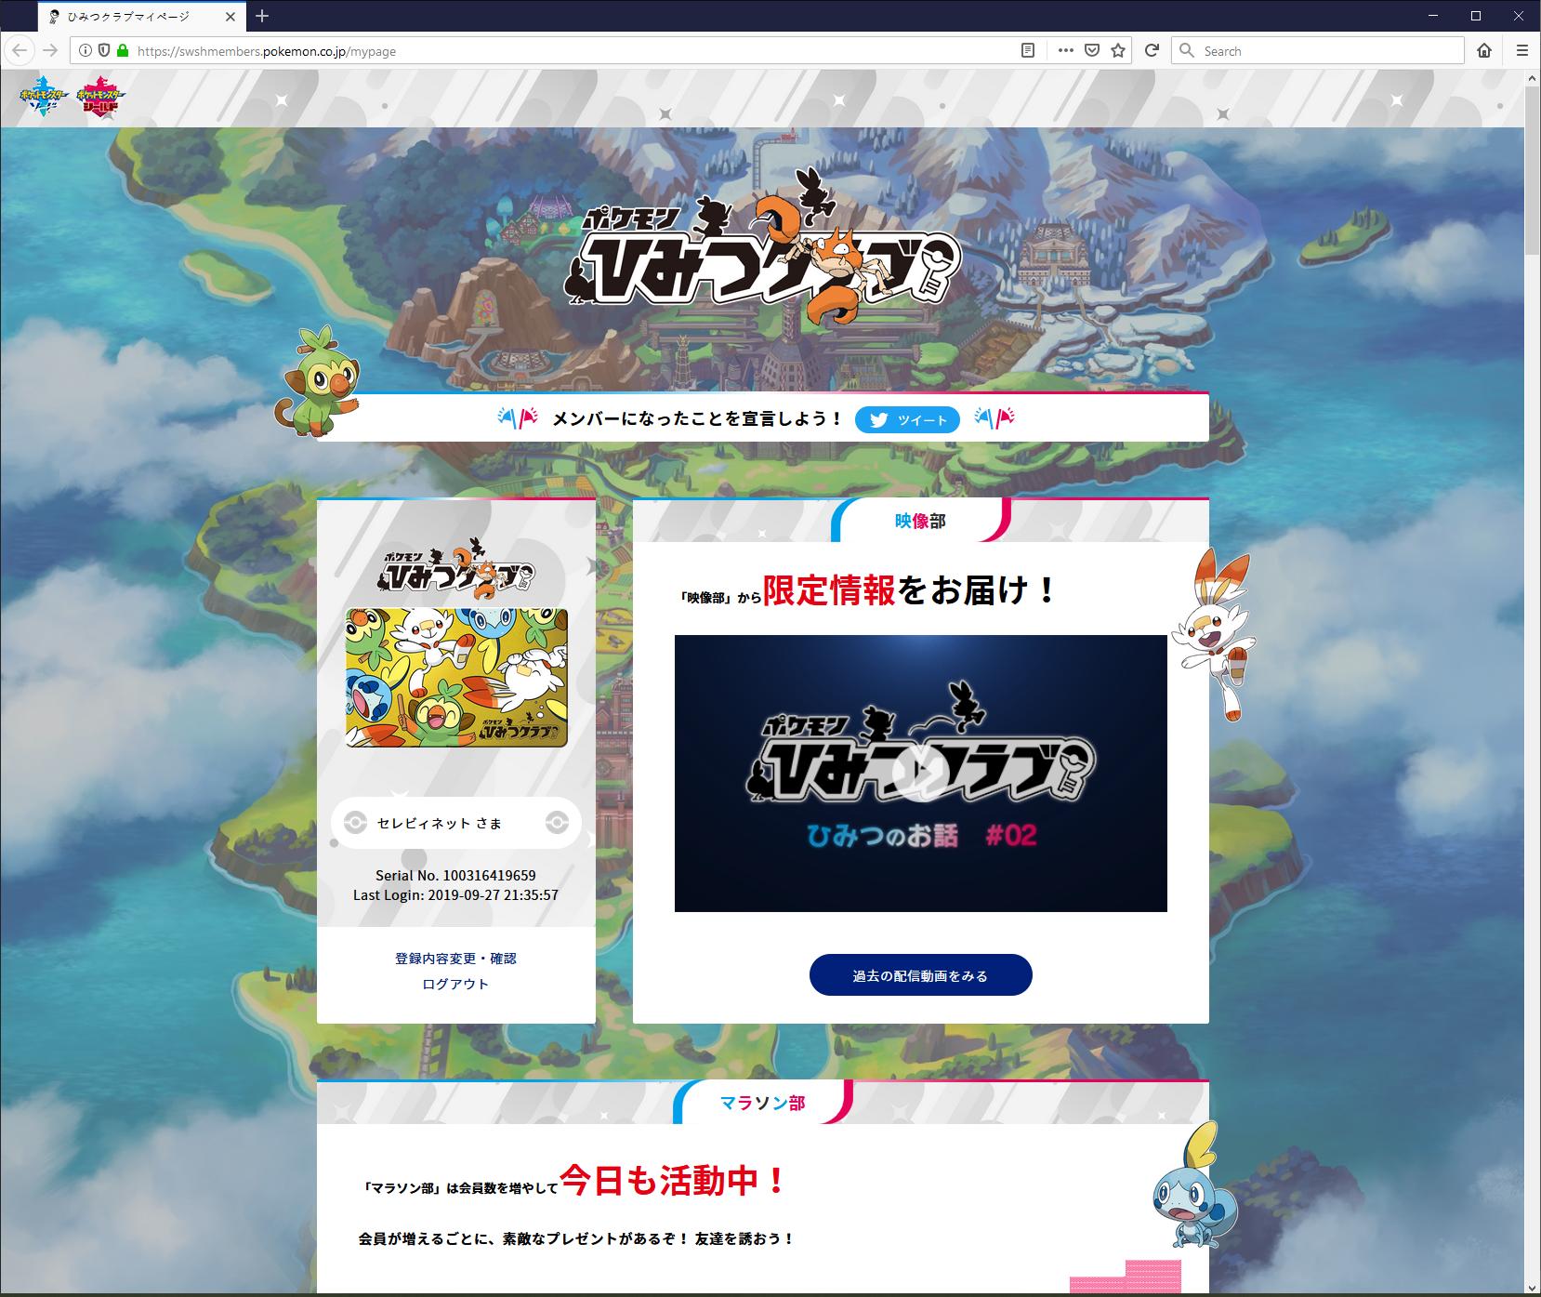Play the ひみつのお話 #02 video
The height and width of the screenshot is (1297, 1541).
click(x=920, y=773)
